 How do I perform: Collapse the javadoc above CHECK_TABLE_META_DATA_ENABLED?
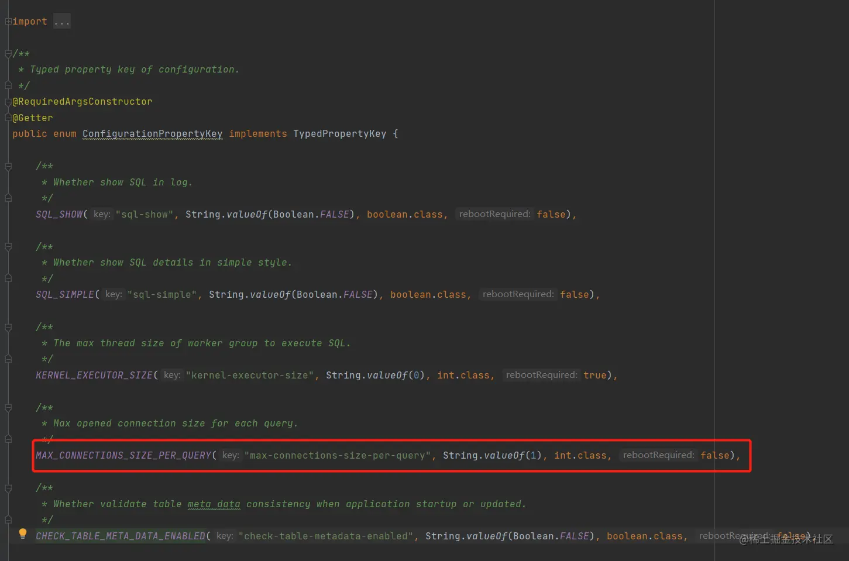pyautogui.click(x=8, y=488)
